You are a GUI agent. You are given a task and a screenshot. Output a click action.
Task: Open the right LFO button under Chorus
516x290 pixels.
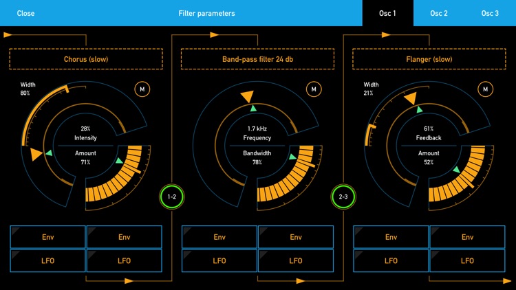click(x=124, y=260)
